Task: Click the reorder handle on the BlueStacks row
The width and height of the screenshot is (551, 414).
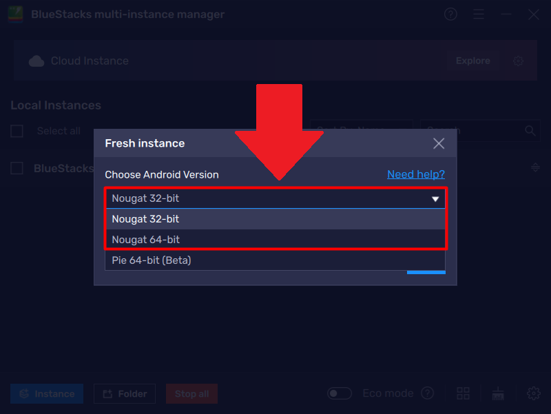Action: click(535, 167)
